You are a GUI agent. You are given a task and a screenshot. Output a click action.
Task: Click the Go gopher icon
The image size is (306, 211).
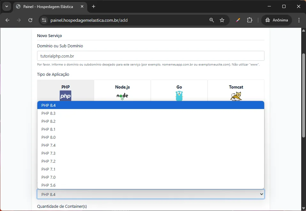coord(179,96)
